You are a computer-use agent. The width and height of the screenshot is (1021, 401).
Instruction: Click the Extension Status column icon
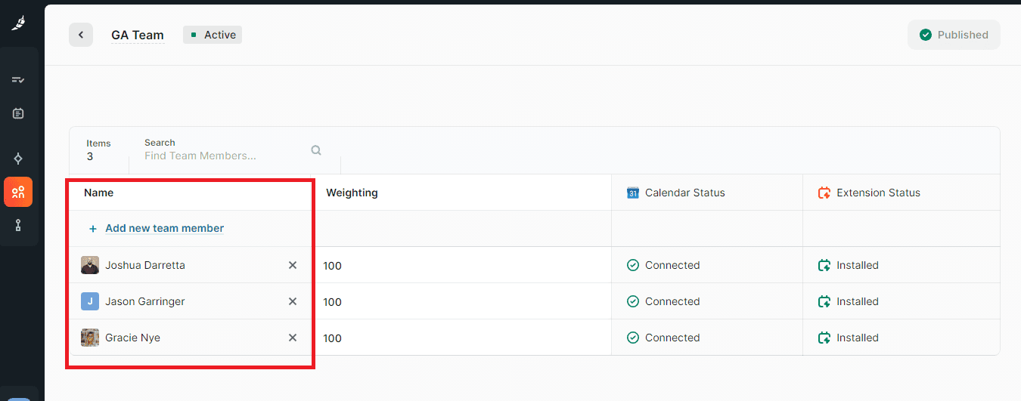(824, 193)
